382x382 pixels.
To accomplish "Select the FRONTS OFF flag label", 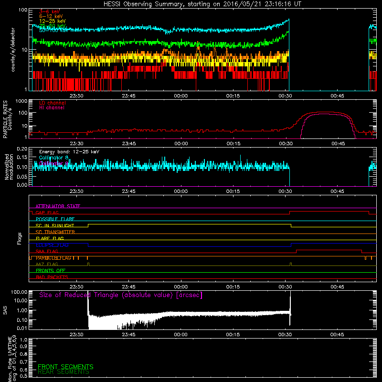I will click(x=51, y=271).
